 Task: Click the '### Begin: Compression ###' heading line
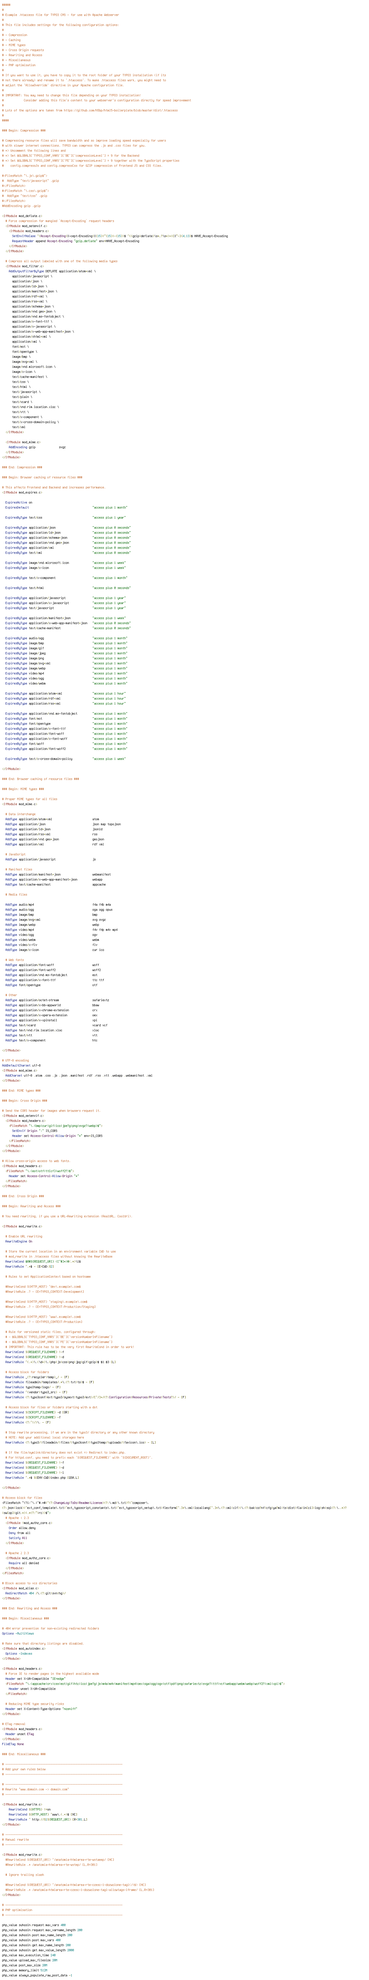click(24, 131)
